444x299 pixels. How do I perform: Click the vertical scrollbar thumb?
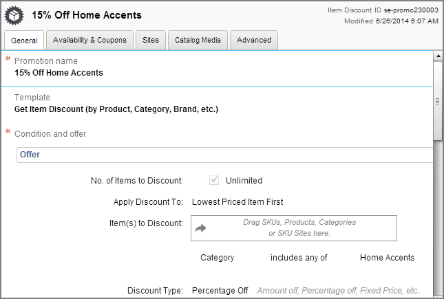pyautogui.click(x=438, y=101)
